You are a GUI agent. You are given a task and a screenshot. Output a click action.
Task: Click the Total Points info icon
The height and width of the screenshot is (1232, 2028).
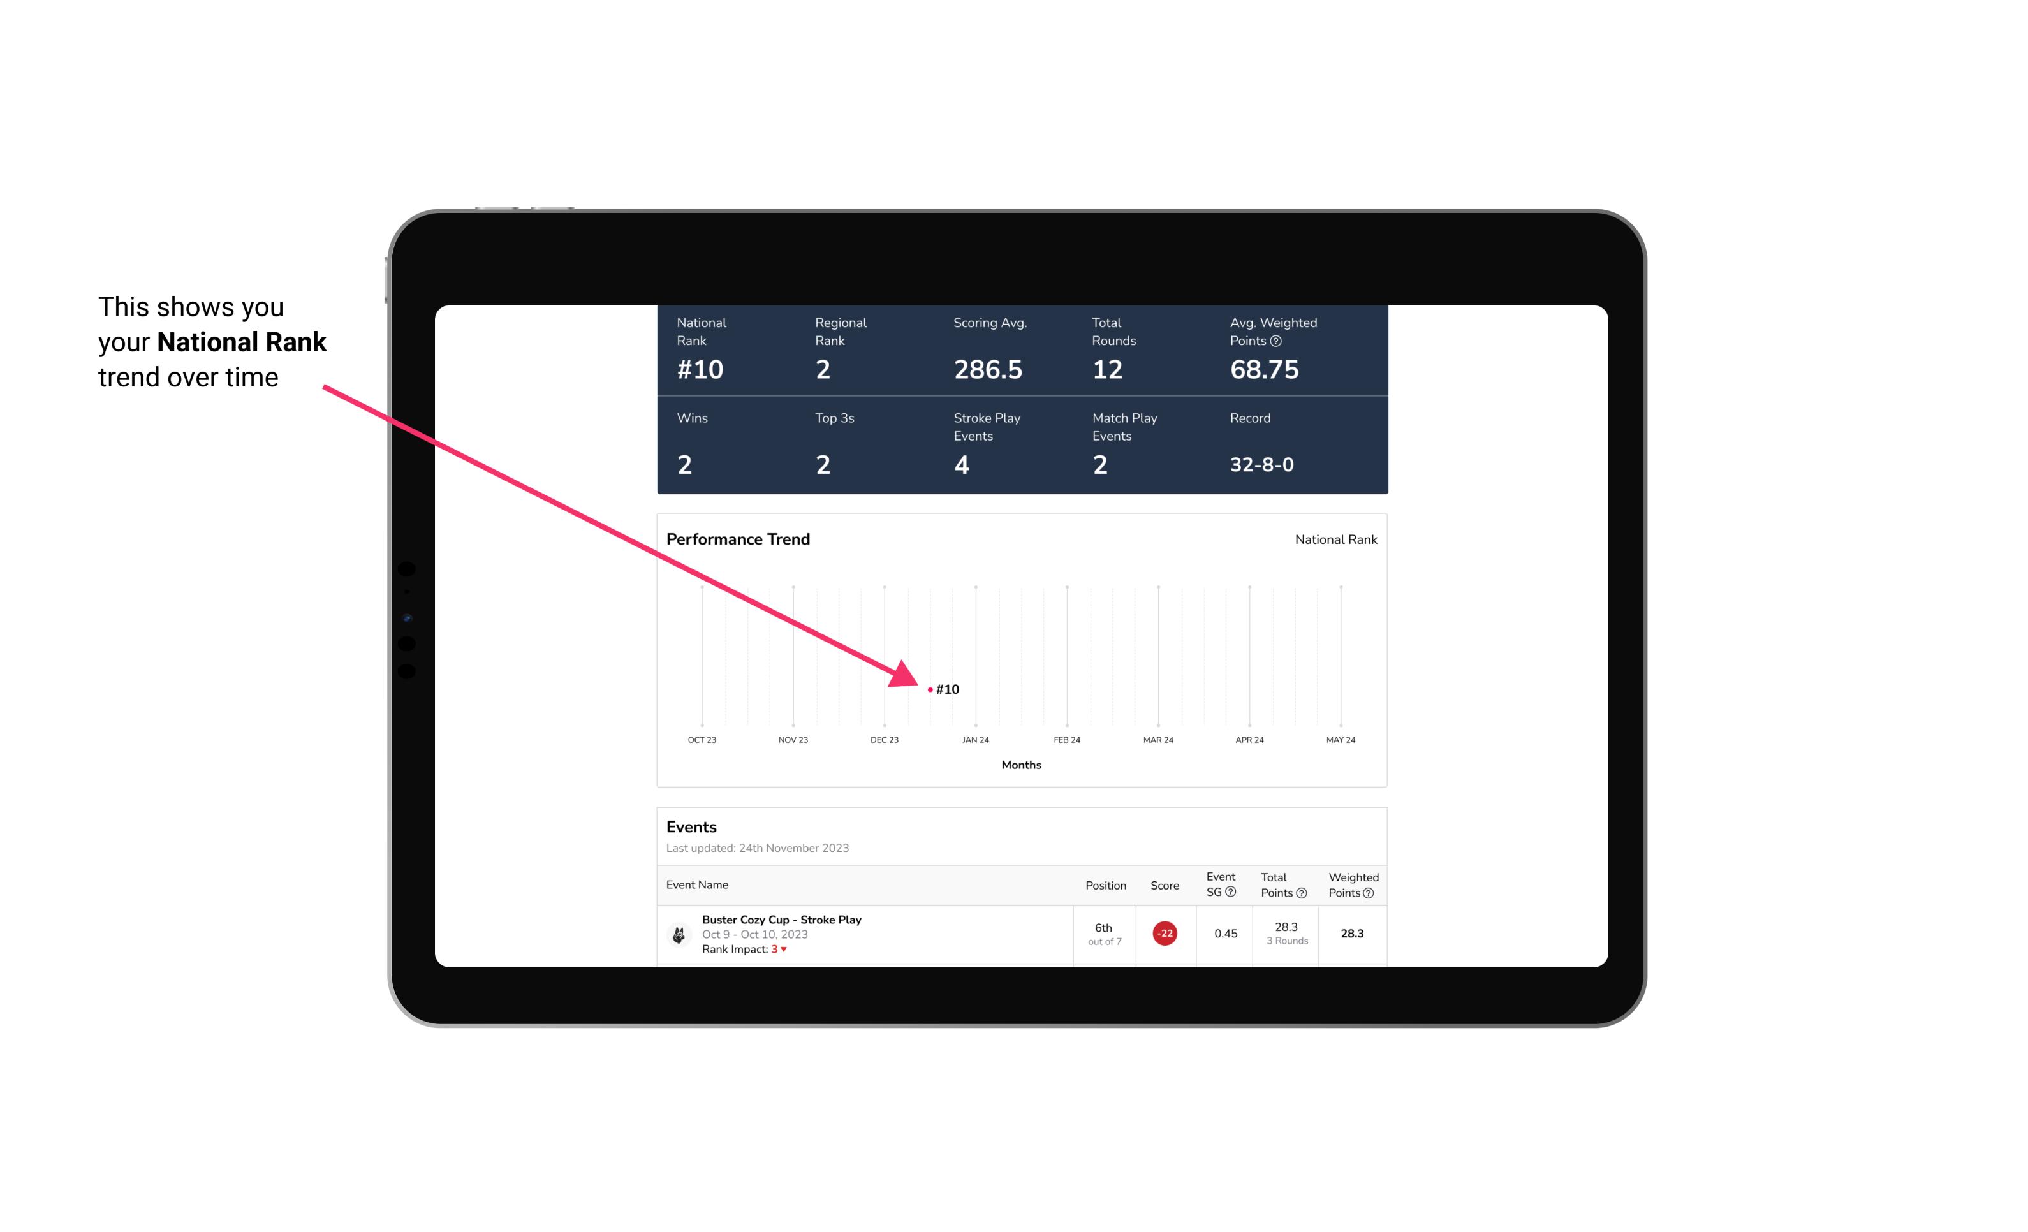1298,891
